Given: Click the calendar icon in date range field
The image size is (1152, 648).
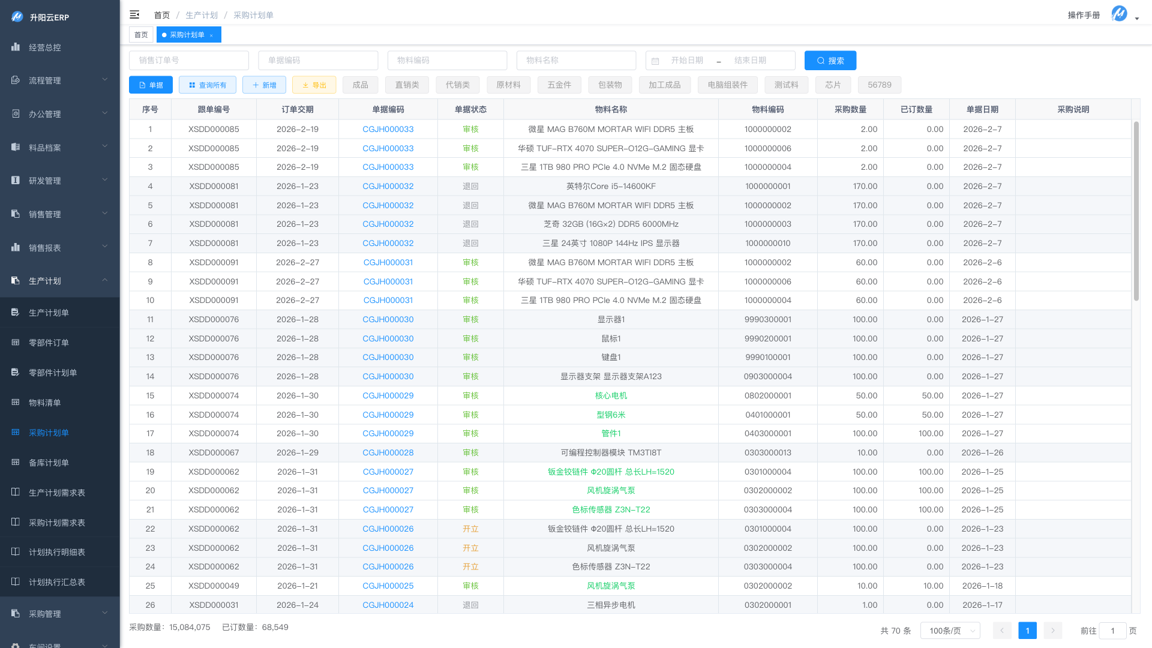Looking at the screenshot, I should tap(655, 61).
